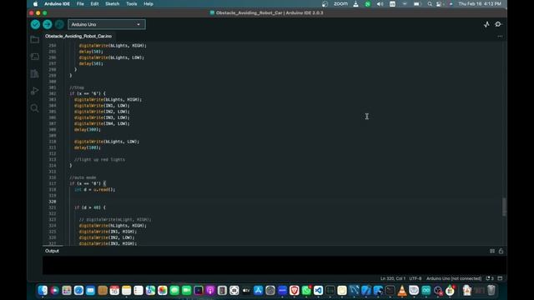Click the '//light up red lights' comment
The width and height of the screenshot is (534, 300).
point(99,159)
